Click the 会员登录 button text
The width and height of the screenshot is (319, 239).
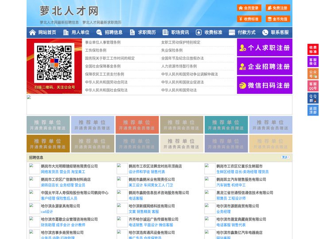pos(251,8)
